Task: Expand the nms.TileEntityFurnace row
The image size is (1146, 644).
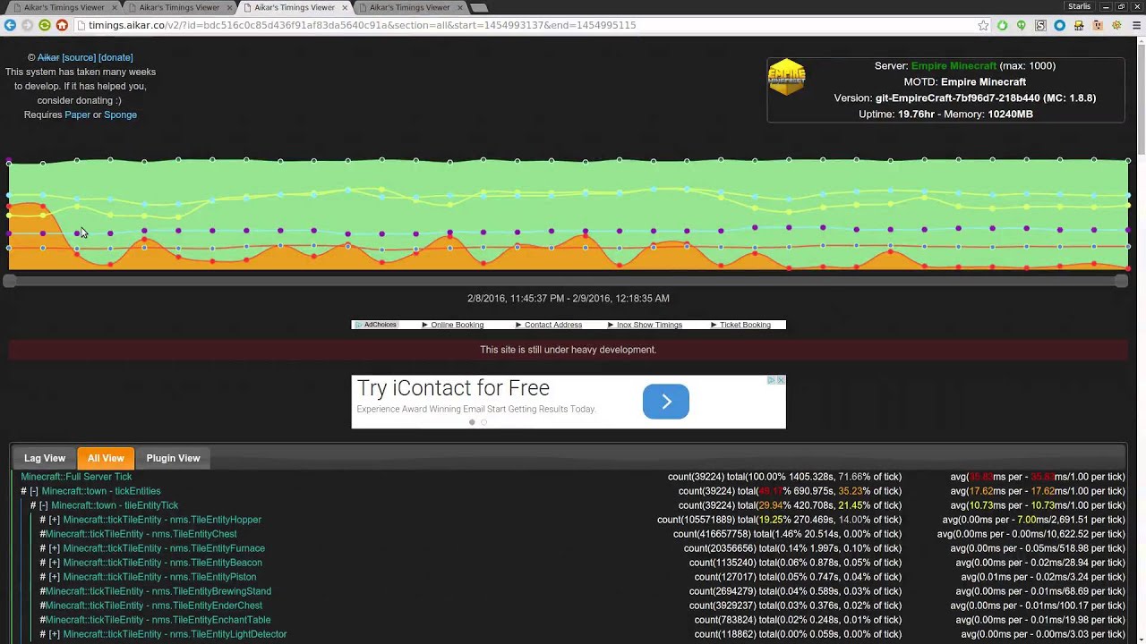Action: (x=54, y=548)
